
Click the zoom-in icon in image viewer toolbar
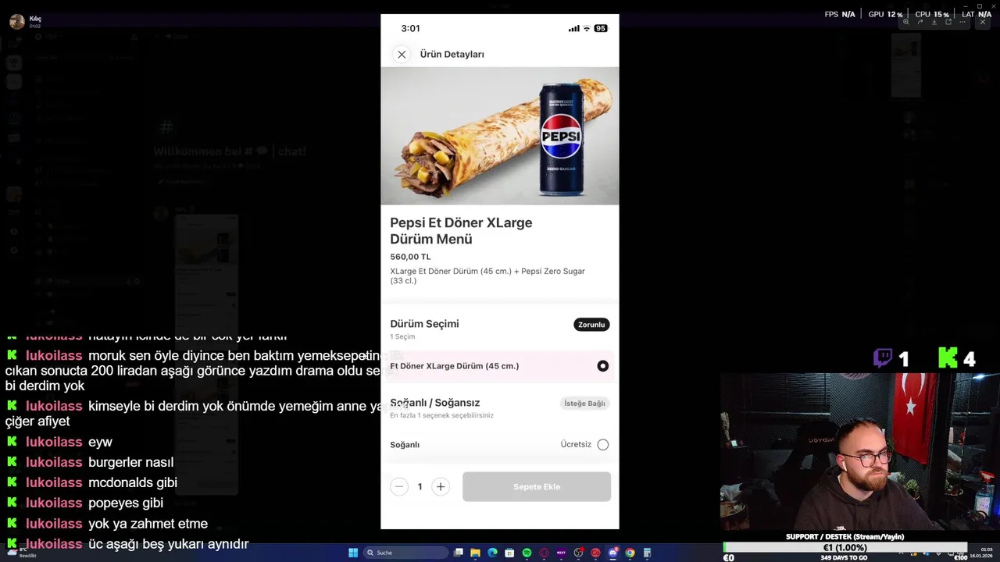(905, 22)
